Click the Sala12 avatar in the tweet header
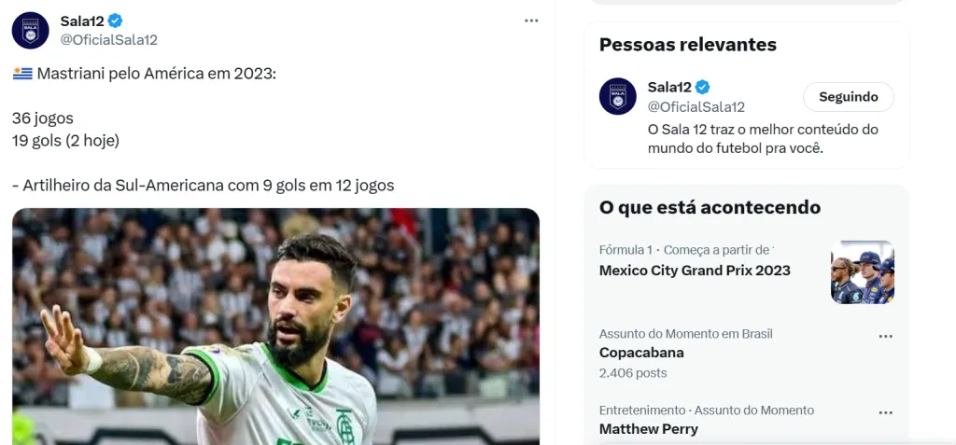This screenshot has width=956, height=445. click(x=30, y=30)
